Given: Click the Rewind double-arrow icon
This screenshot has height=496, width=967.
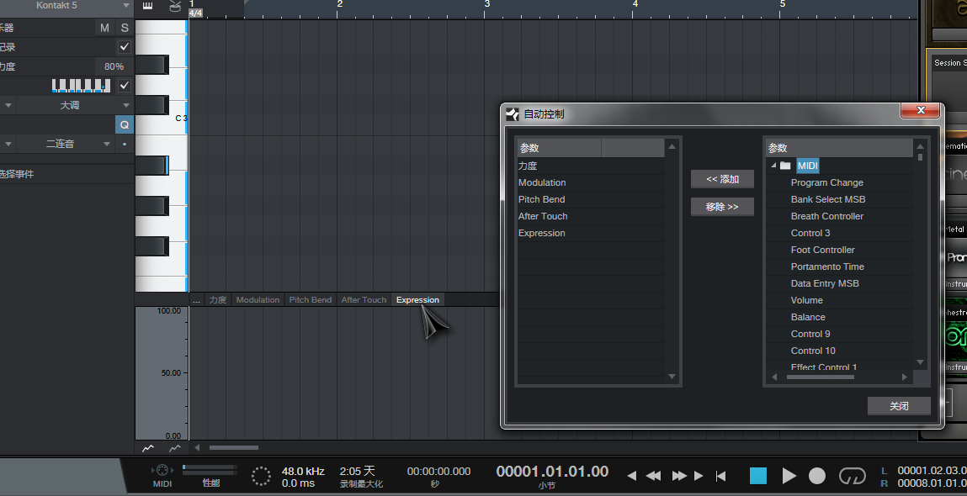Looking at the screenshot, I should (x=653, y=476).
